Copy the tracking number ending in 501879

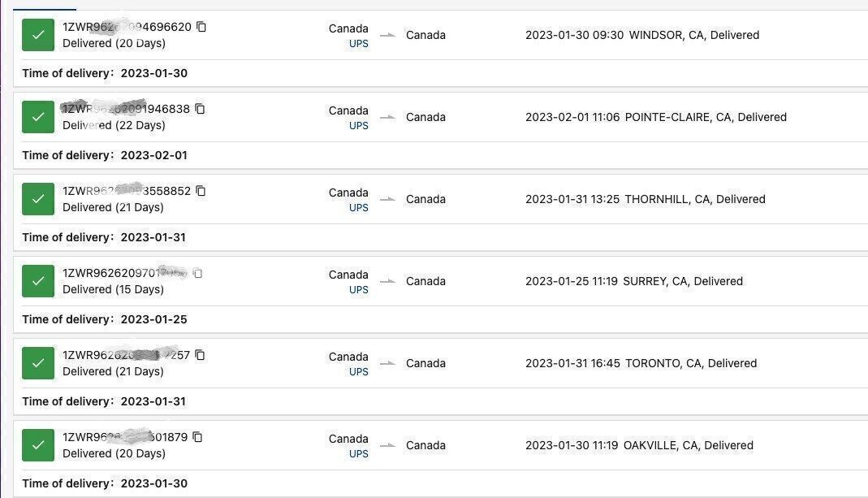coord(197,437)
